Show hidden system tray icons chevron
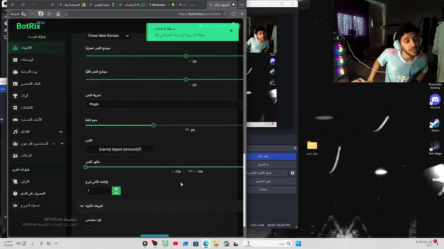The height and width of the screenshot is (249, 444). pyautogui.click(x=56, y=244)
